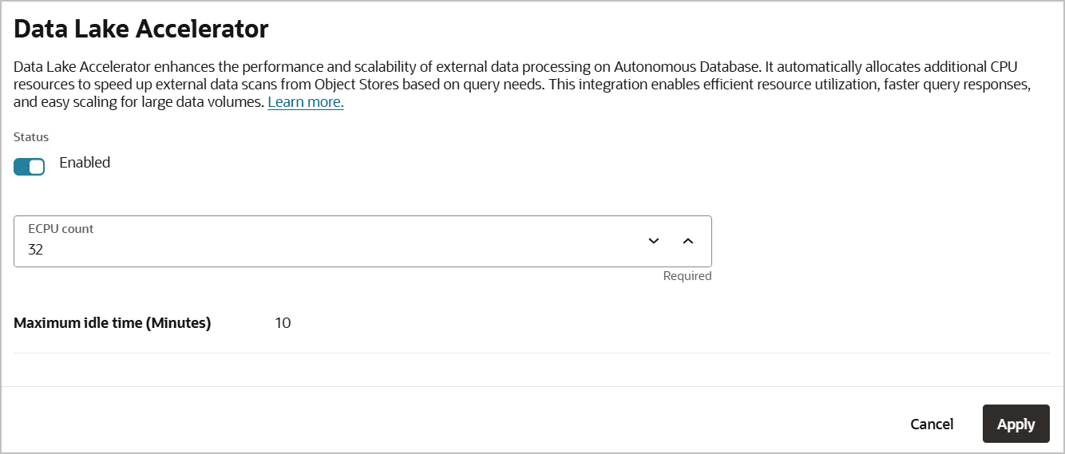Click the Required helper text
1065x454 pixels.
pyautogui.click(x=687, y=276)
